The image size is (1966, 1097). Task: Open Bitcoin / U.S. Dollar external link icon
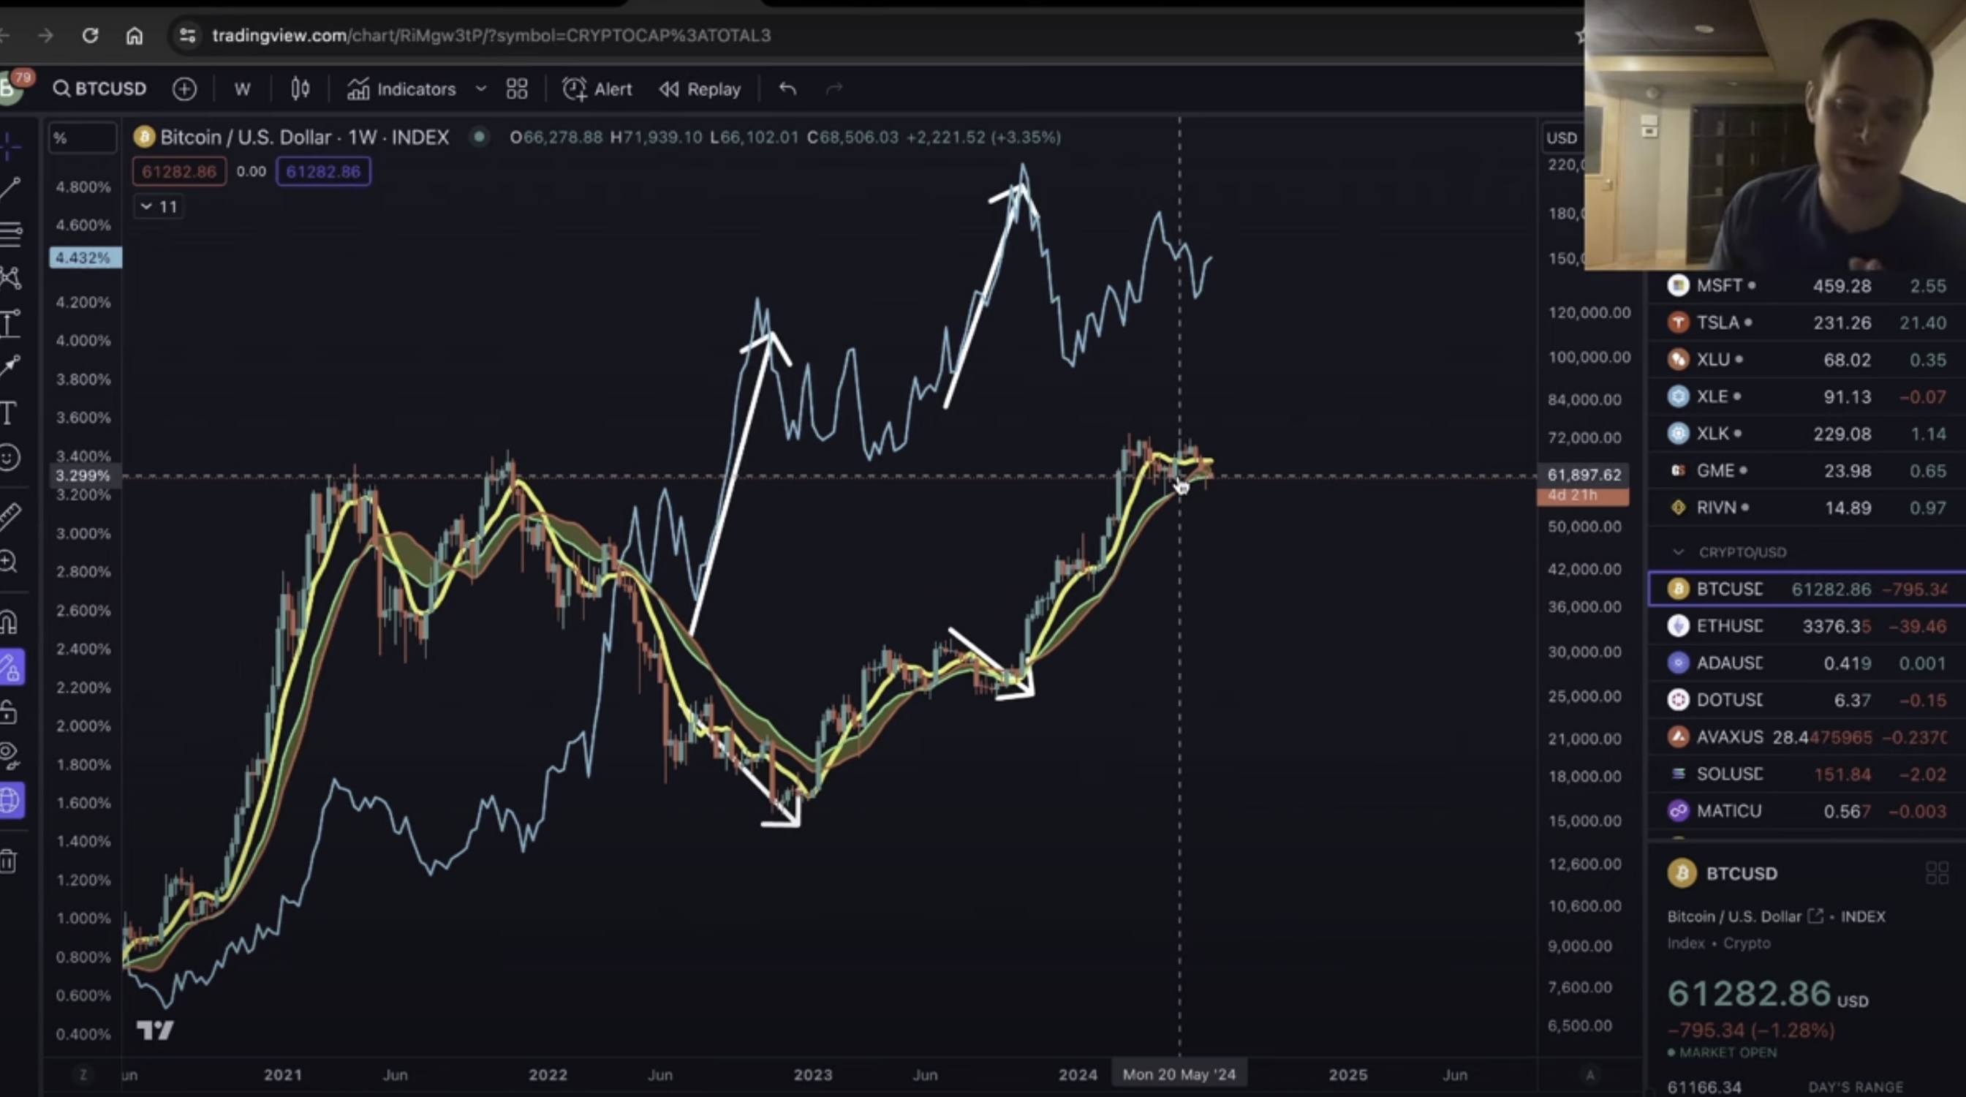click(x=1815, y=916)
